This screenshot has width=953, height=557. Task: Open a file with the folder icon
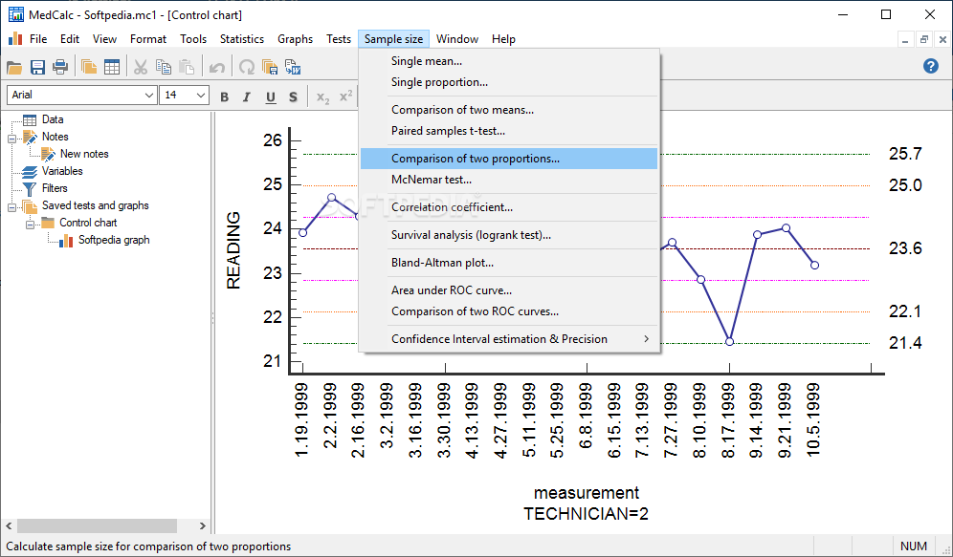[x=14, y=67]
